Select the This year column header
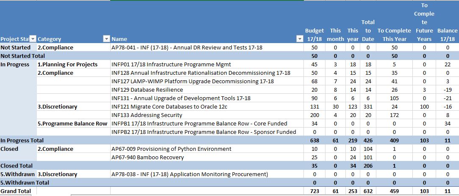 click(x=353, y=35)
